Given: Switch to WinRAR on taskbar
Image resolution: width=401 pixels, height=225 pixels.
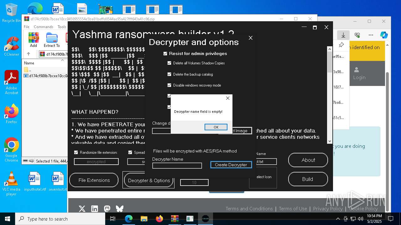Looking at the screenshot, I should (x=174, y=219).
